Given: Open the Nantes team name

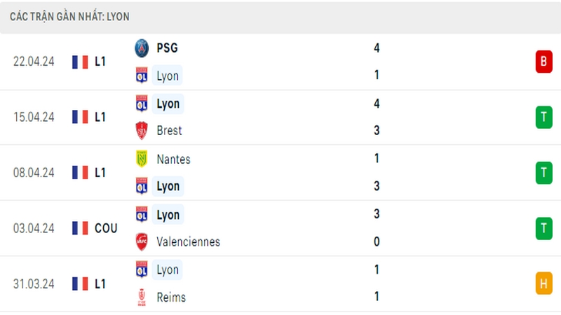Looking at the screenshot, I should [173, 159].
